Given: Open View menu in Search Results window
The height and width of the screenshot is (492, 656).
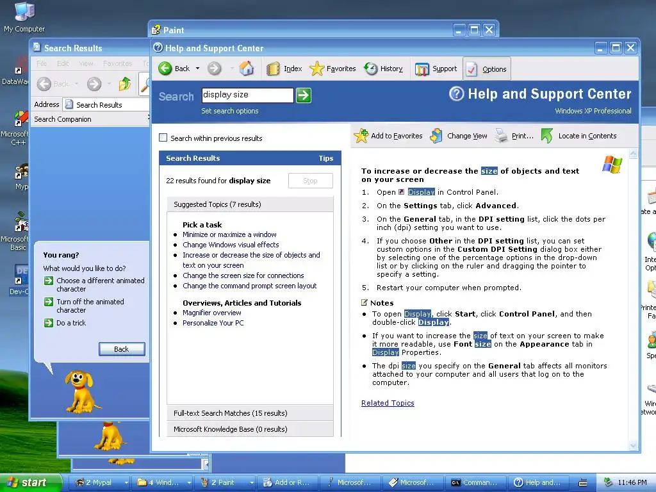Looking at the screenshot, I should [x=86, y=63].
